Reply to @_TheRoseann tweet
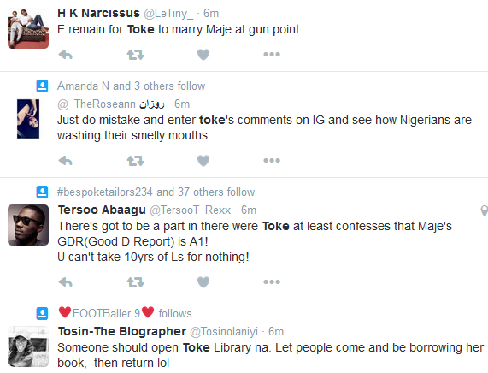488x373 pixels. (65, 161)
